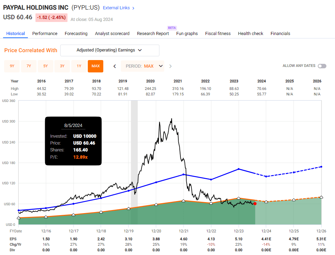
Task: Toggle the Allow Any Dates switch
Action: [x=322, y=66]
